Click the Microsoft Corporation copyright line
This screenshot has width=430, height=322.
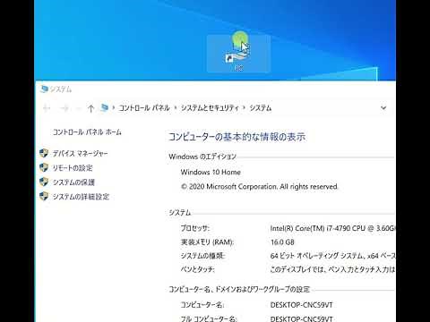259,187
